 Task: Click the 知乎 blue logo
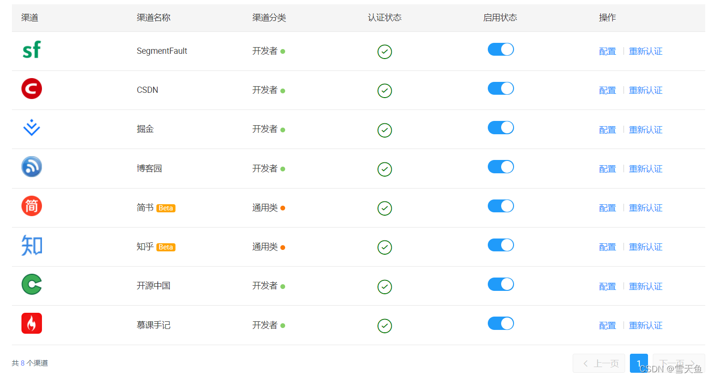click(x=31, y=245)
